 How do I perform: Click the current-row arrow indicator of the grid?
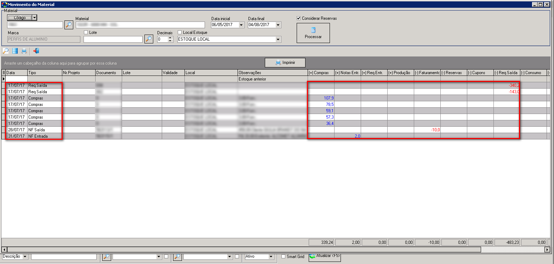click(4, 79)
